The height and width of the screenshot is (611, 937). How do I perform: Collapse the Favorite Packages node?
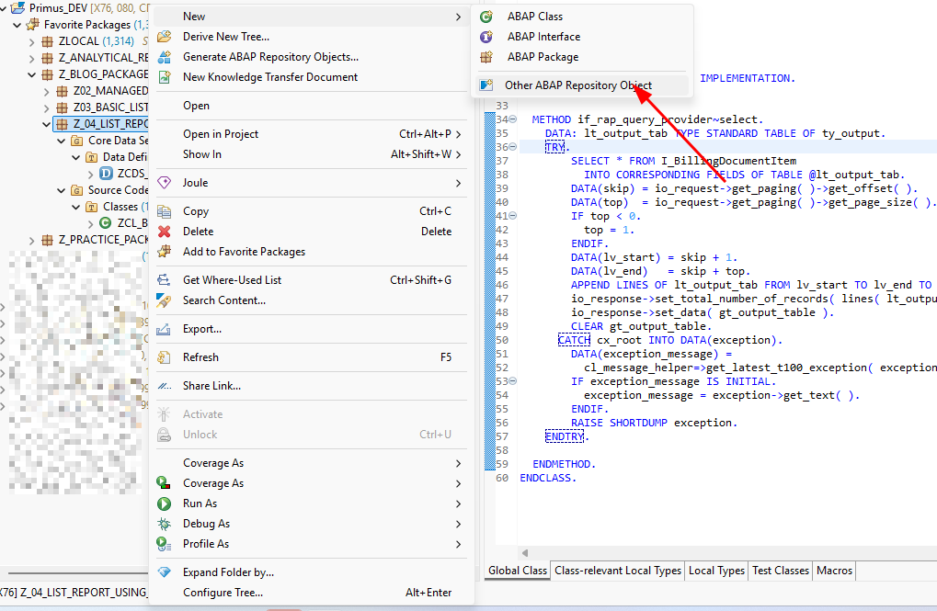[x=17, y=25]
